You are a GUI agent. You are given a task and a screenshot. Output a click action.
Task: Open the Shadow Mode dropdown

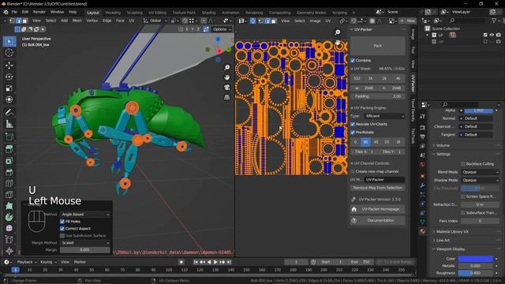[x=480, y=181]
